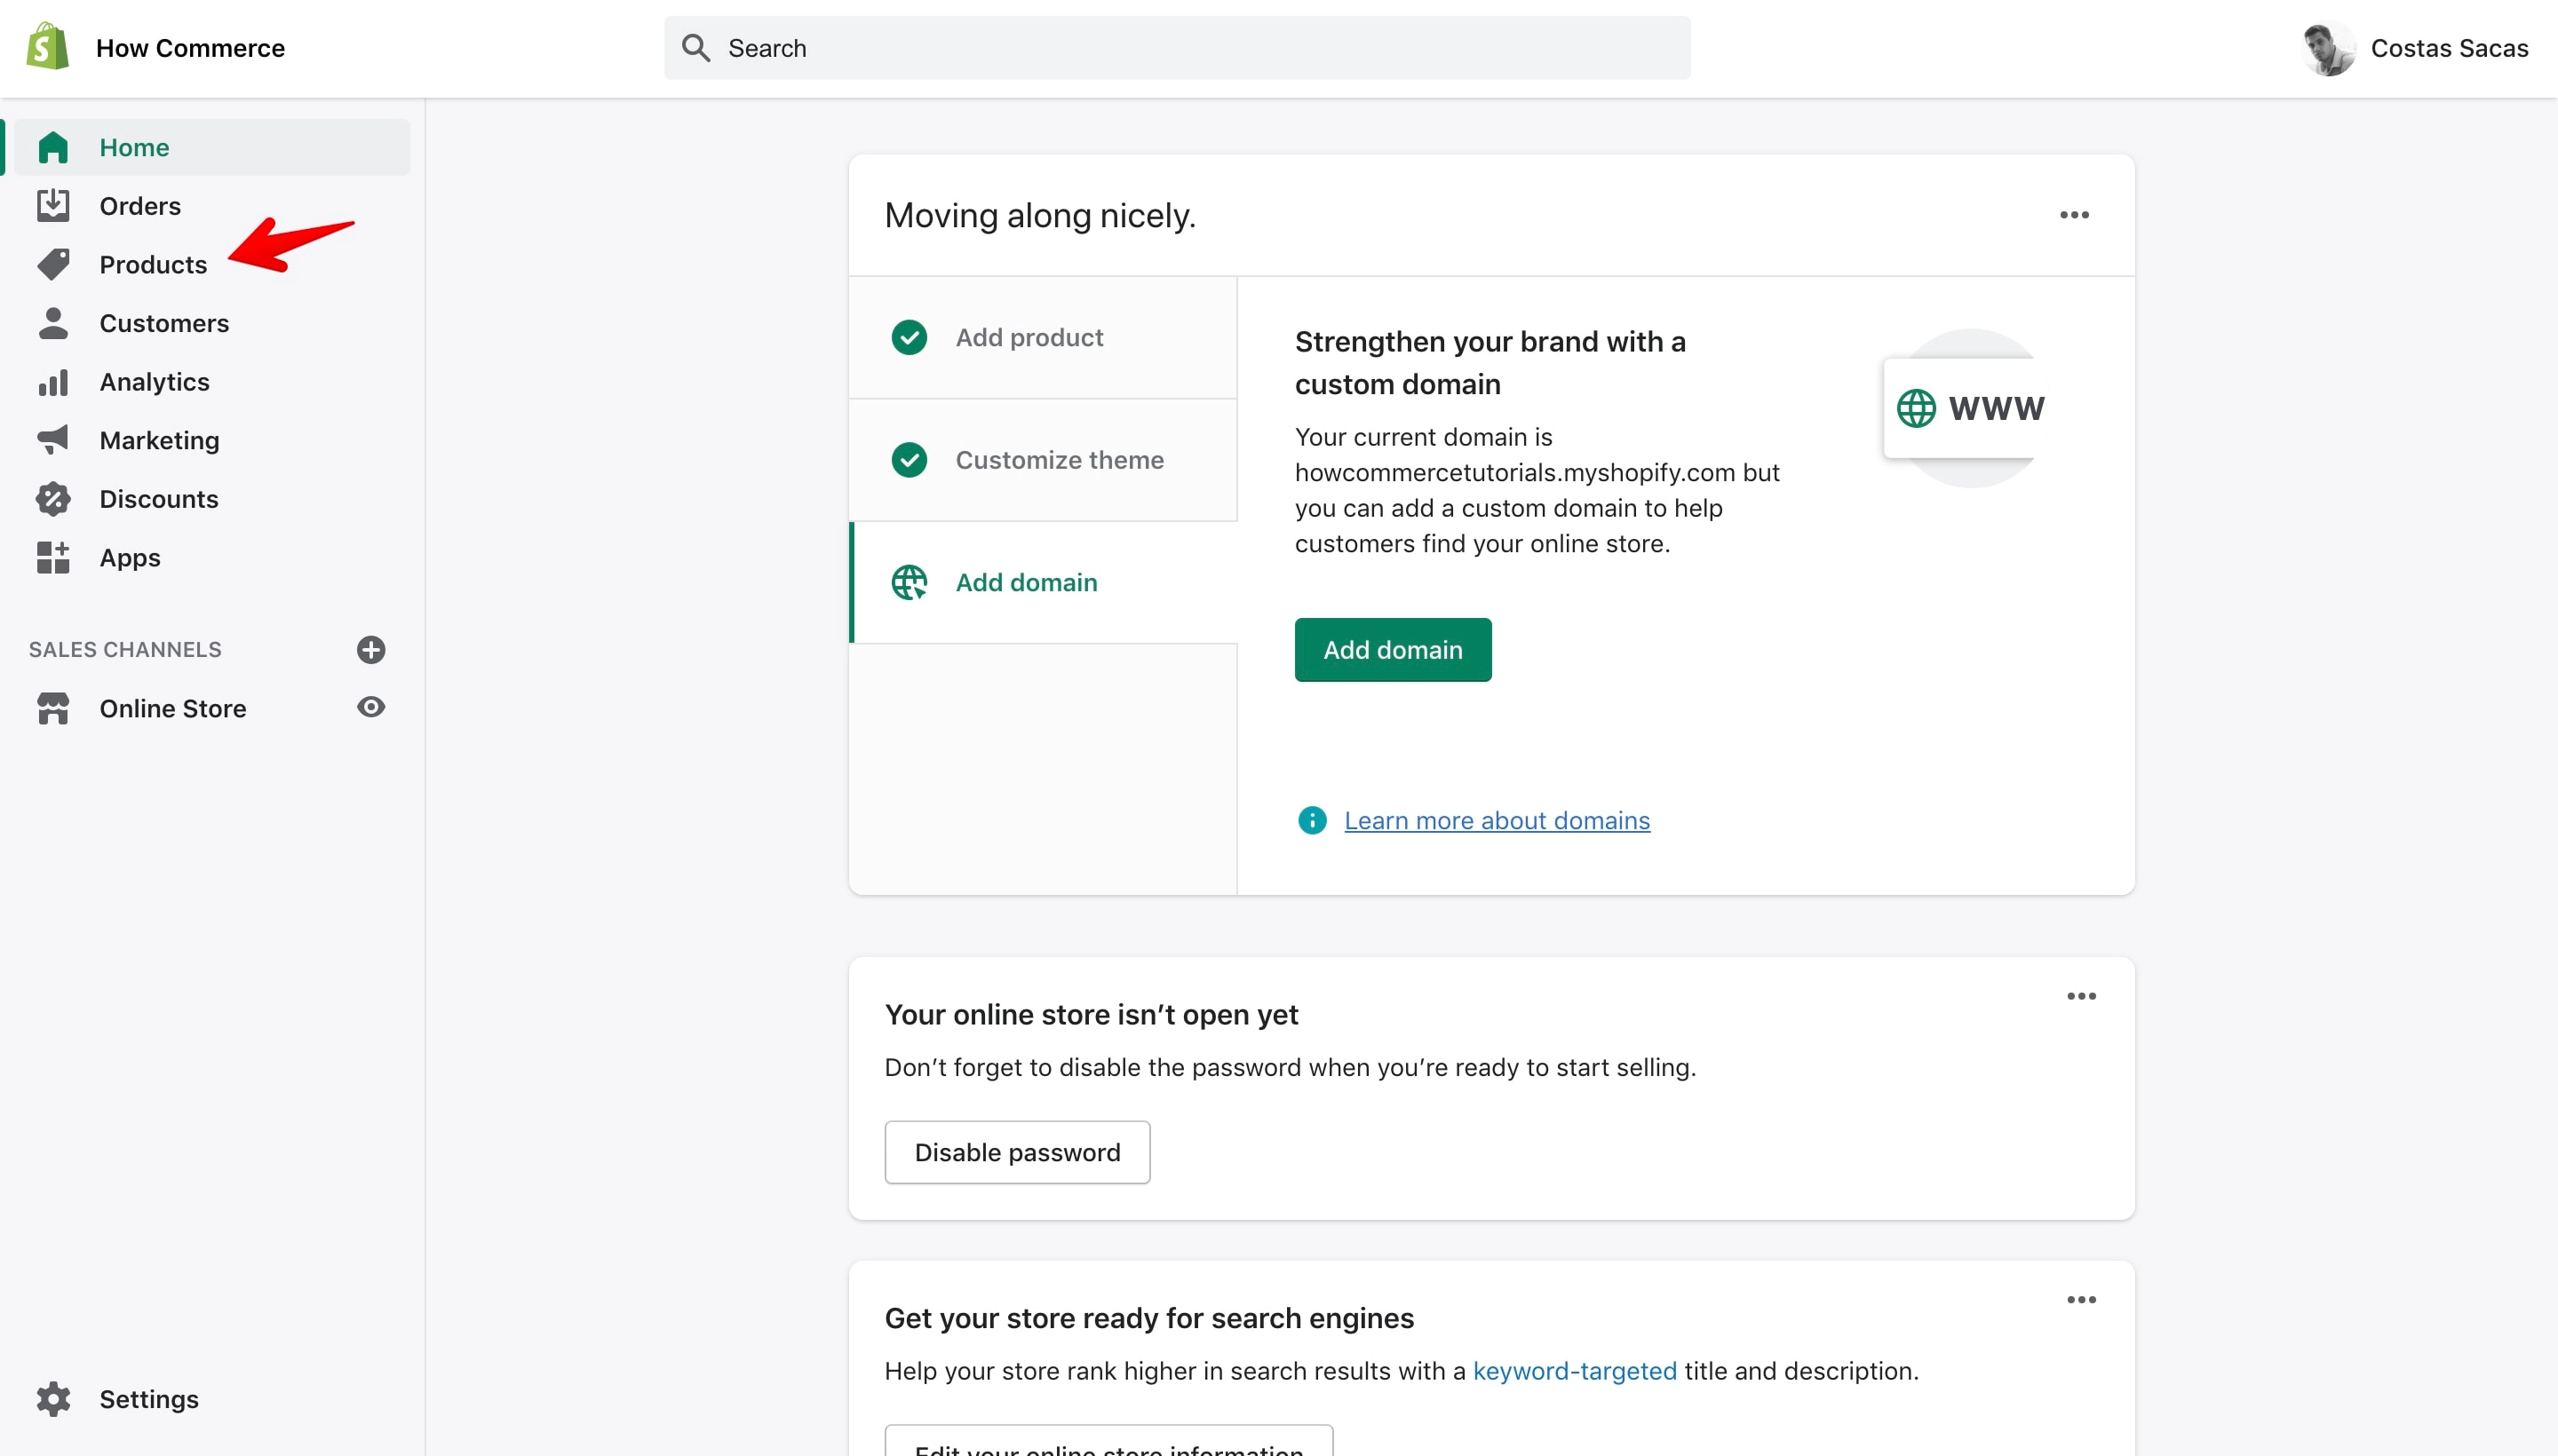Add a sales channel with plus icon
This screenshot has height=1456, width=2558.
pos(371,650)
